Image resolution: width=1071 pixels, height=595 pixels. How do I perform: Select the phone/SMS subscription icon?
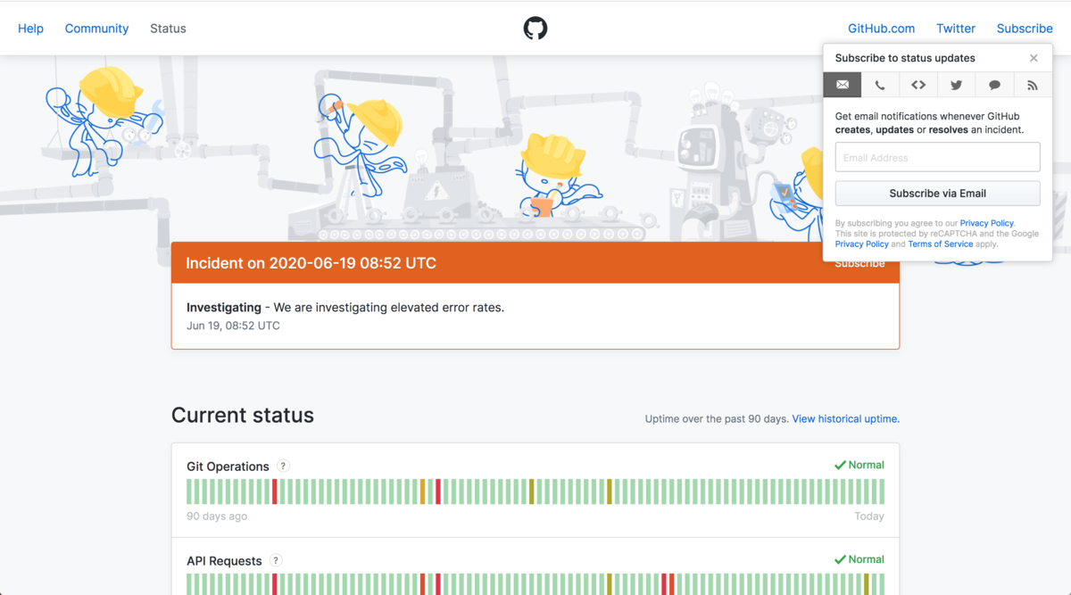pyautogui.click(x=880, y=85)
